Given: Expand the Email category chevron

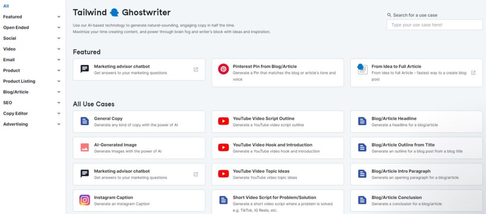Looking at the screenshot, I should pyautogui.click(x=59, y=60).
